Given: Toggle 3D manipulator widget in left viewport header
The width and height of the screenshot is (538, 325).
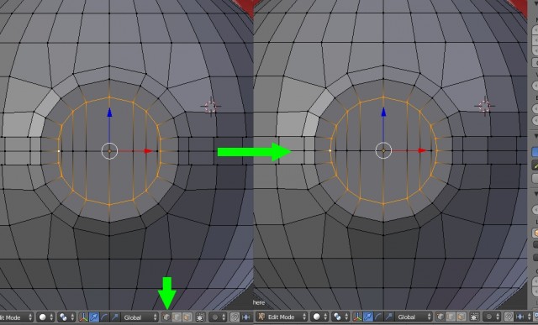Looking at the screenshot, I should coord(84,317).
